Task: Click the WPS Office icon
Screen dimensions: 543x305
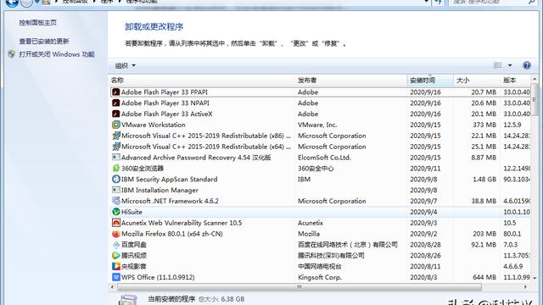Action: click(115, 277)
